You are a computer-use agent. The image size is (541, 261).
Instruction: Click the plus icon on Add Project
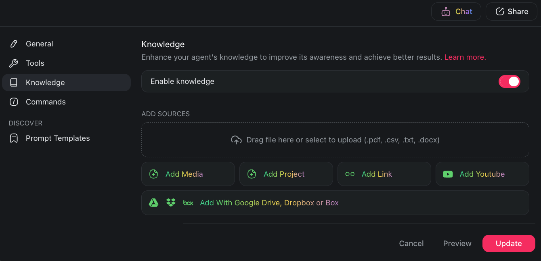point(251,174)
